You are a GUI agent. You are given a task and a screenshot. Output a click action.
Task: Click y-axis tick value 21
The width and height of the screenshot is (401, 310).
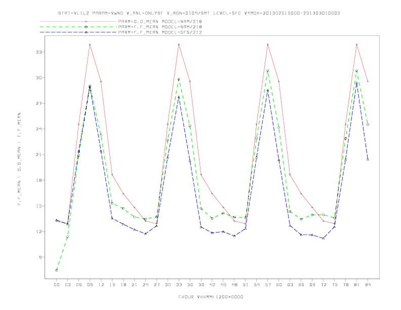tap(38, 154)
